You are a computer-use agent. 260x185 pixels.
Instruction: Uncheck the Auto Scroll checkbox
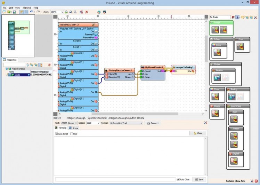pos(56,134)
